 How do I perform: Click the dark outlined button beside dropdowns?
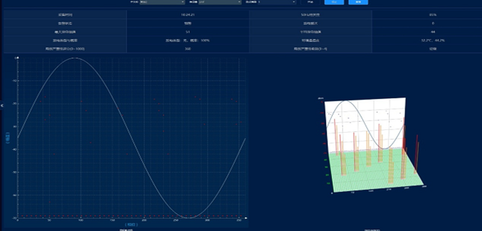(310, 2)
